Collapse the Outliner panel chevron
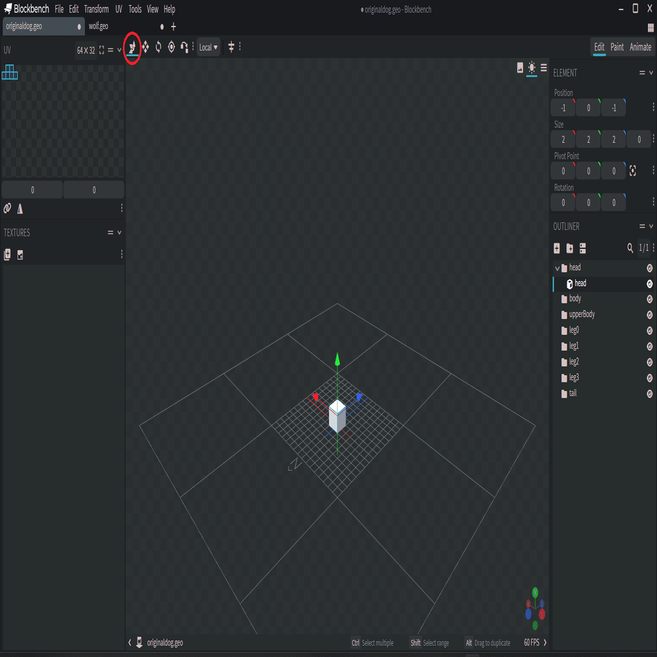 [x=651, y=226]
